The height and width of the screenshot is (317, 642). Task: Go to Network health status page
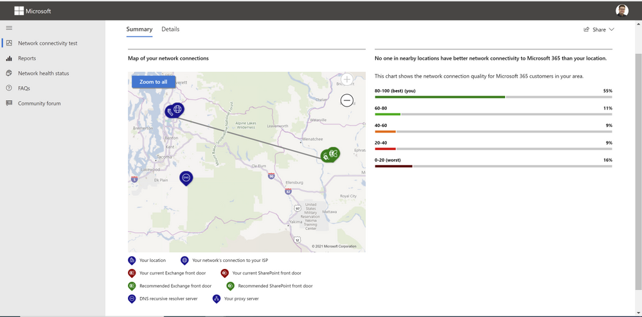pos(43,73)
